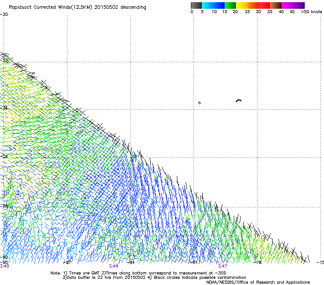Image resolution: width=324 pixels, height=285 pixels.
Task: Click the '2:46' time label
Action: point(114,266)
